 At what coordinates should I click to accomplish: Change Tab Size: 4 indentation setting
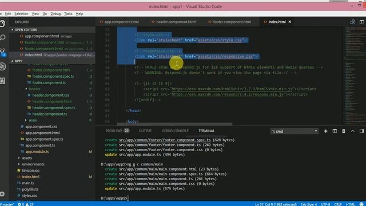[309, 204]
